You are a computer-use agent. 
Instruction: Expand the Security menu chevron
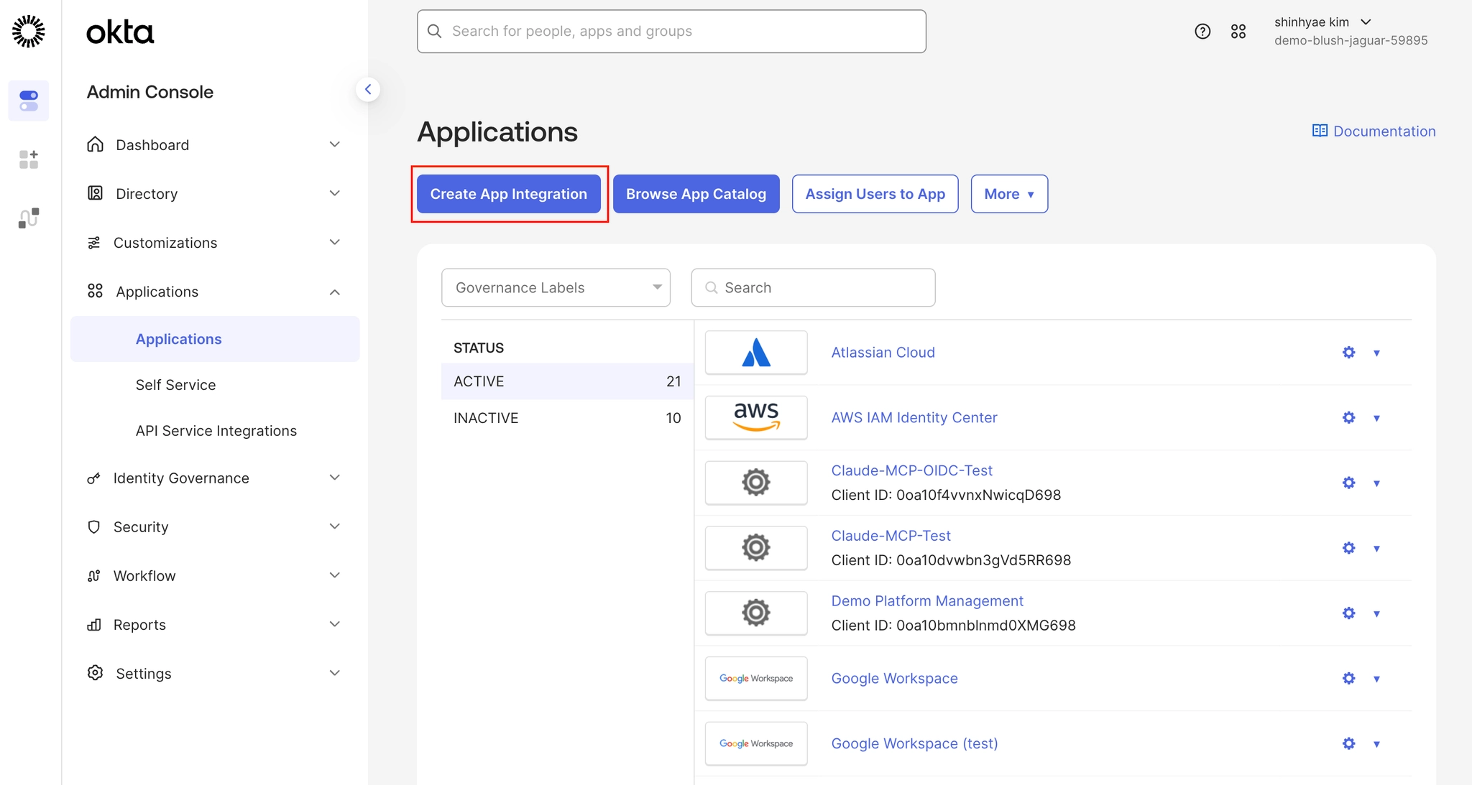tap(334, 526)
